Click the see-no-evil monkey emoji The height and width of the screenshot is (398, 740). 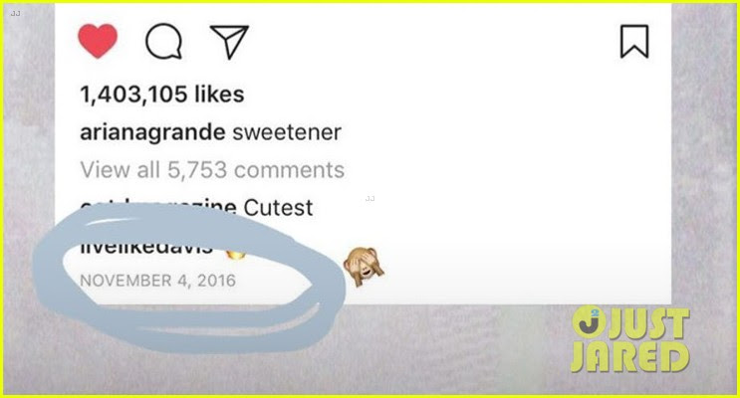point(363,267)
